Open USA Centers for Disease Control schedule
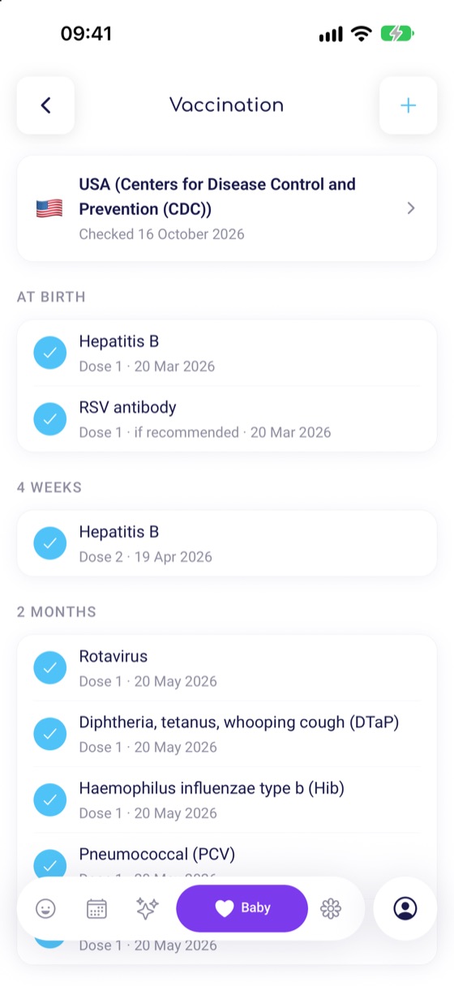454x986 pixels. point(227,208)
